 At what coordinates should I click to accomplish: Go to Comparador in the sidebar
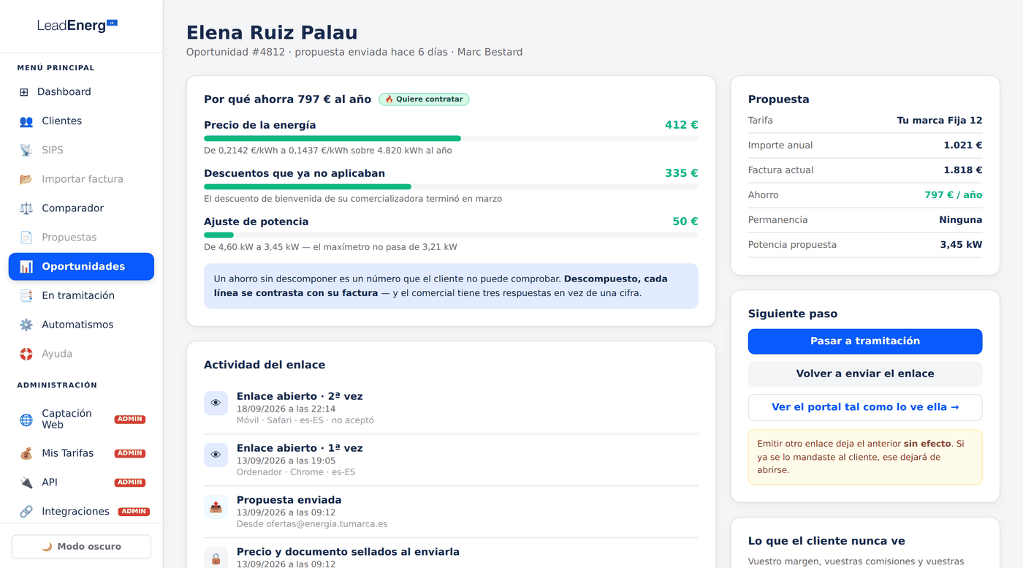click(81, 208)
